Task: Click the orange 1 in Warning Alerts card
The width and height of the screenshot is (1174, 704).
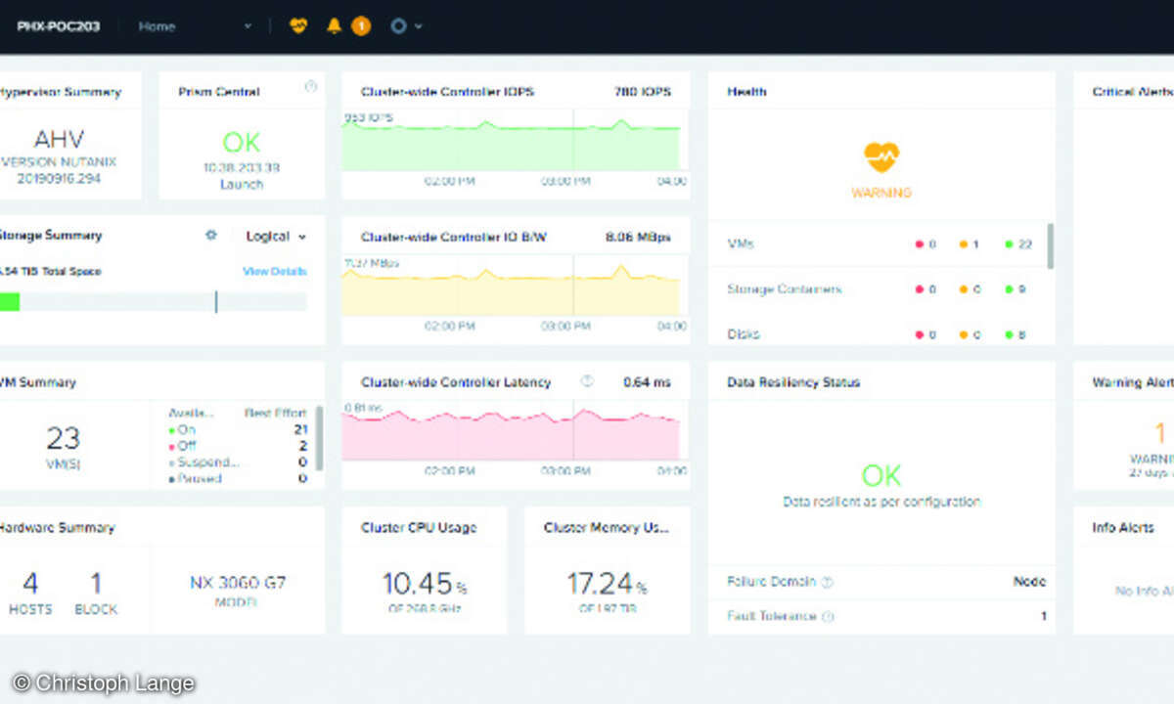Action: click(1160, 432)
